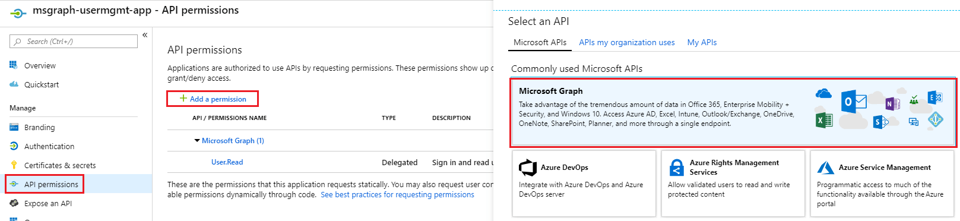
Task: Click the API permissions sidebar icon
Action: [14, 184]
